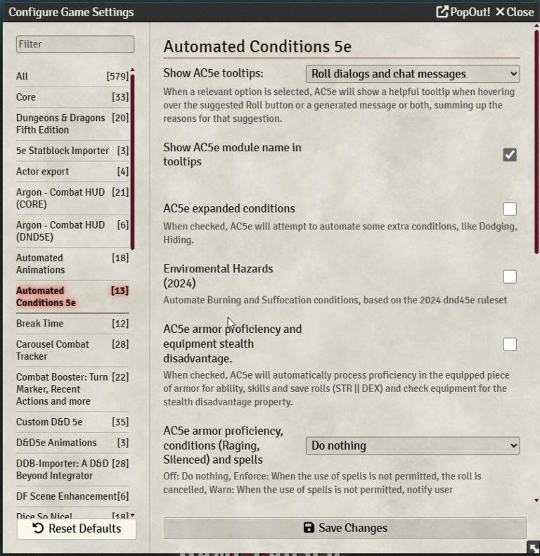Click the sidebar category list scrollbar

point(132,162)
